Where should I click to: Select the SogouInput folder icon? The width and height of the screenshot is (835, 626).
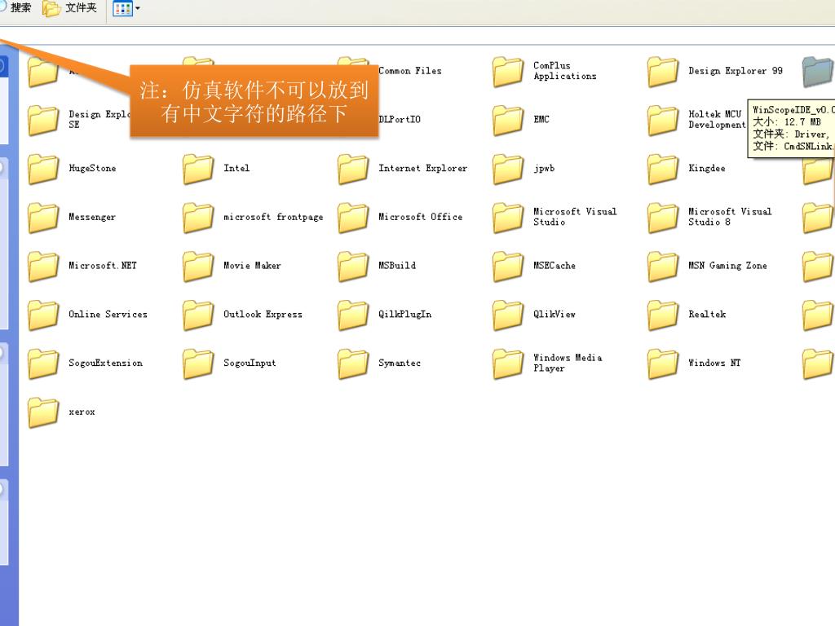click(198, 364)
